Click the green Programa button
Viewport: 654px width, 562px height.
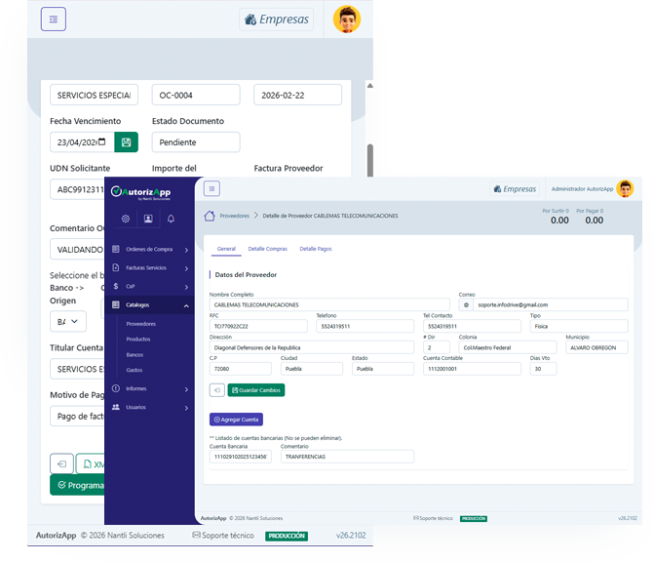pos(78,485)
